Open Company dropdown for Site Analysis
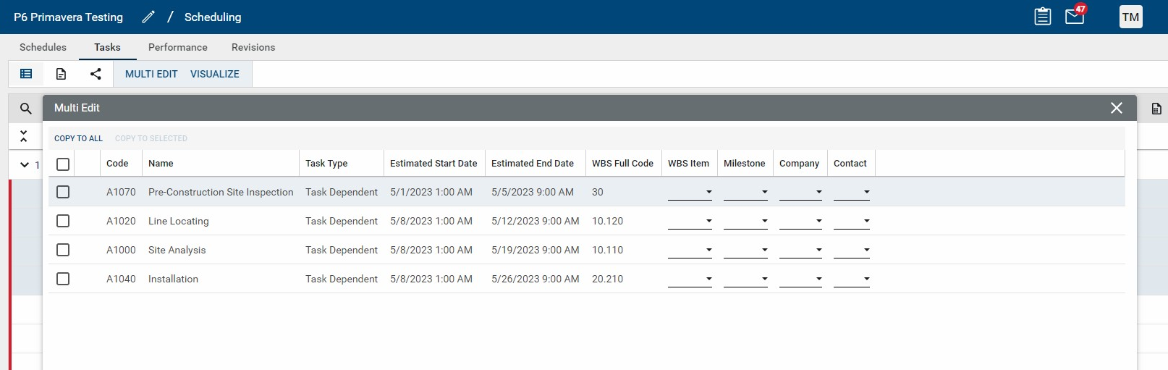The image size is (1168, 370). (800, 250)
